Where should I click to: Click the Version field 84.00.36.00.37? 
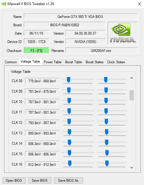coord(85,33)
